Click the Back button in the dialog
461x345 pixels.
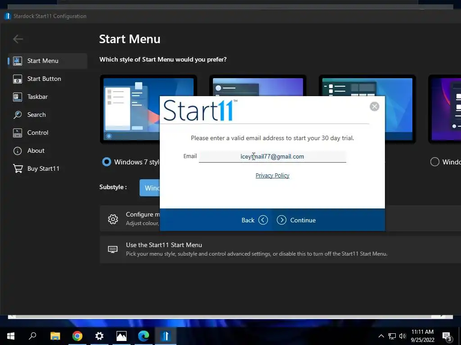254,220
